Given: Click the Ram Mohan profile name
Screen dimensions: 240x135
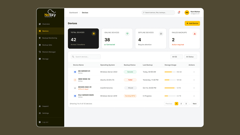Looking at the screenshot, I should click(195, 12).
